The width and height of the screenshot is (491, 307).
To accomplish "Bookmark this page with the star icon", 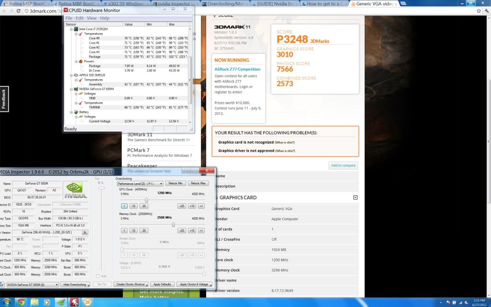I will pos(479,11).
